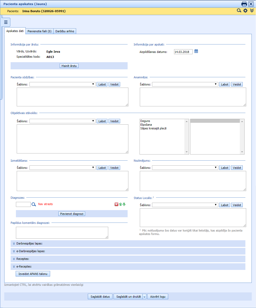Switch to Darbību arhīvs tab
The image size is (256, 308).
(x=65, y=31)
